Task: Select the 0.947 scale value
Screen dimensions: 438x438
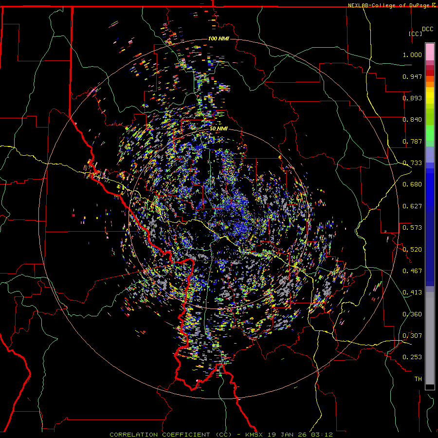Action: tap(412, 76)
